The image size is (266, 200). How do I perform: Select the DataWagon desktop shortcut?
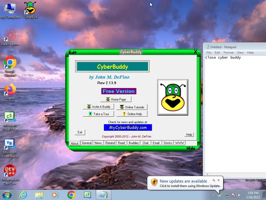(x=10, y=37)
